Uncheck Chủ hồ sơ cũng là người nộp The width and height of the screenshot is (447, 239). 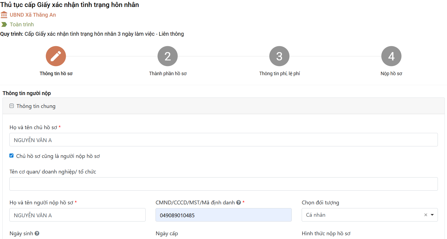pyautogui.click(x=12, y=156)
